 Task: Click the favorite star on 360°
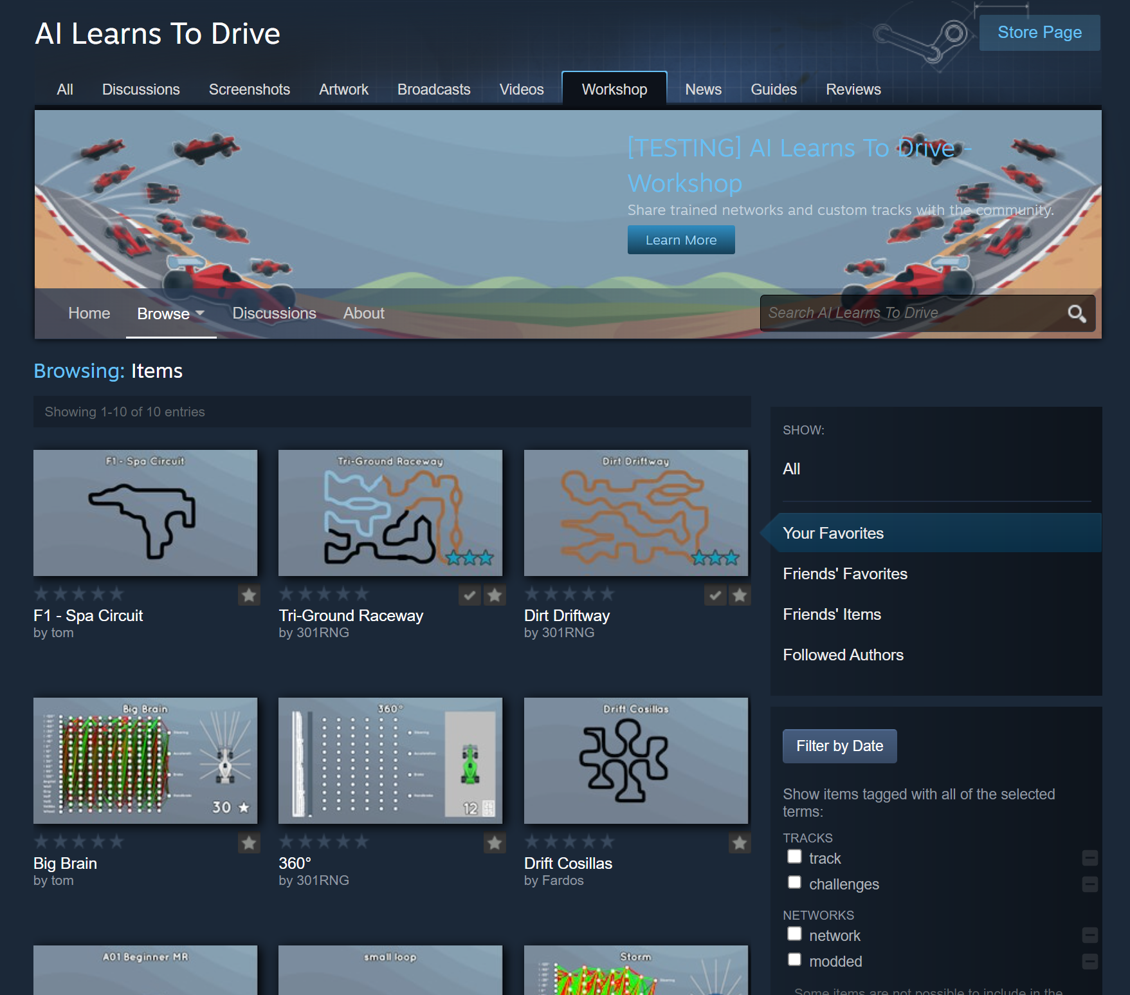[495, 843]
